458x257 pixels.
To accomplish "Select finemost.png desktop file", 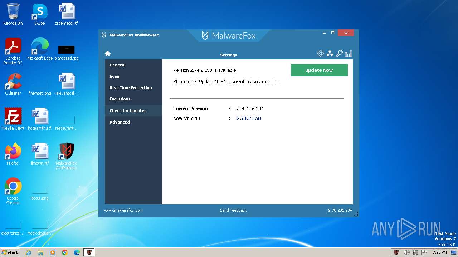I will point(40,87).
